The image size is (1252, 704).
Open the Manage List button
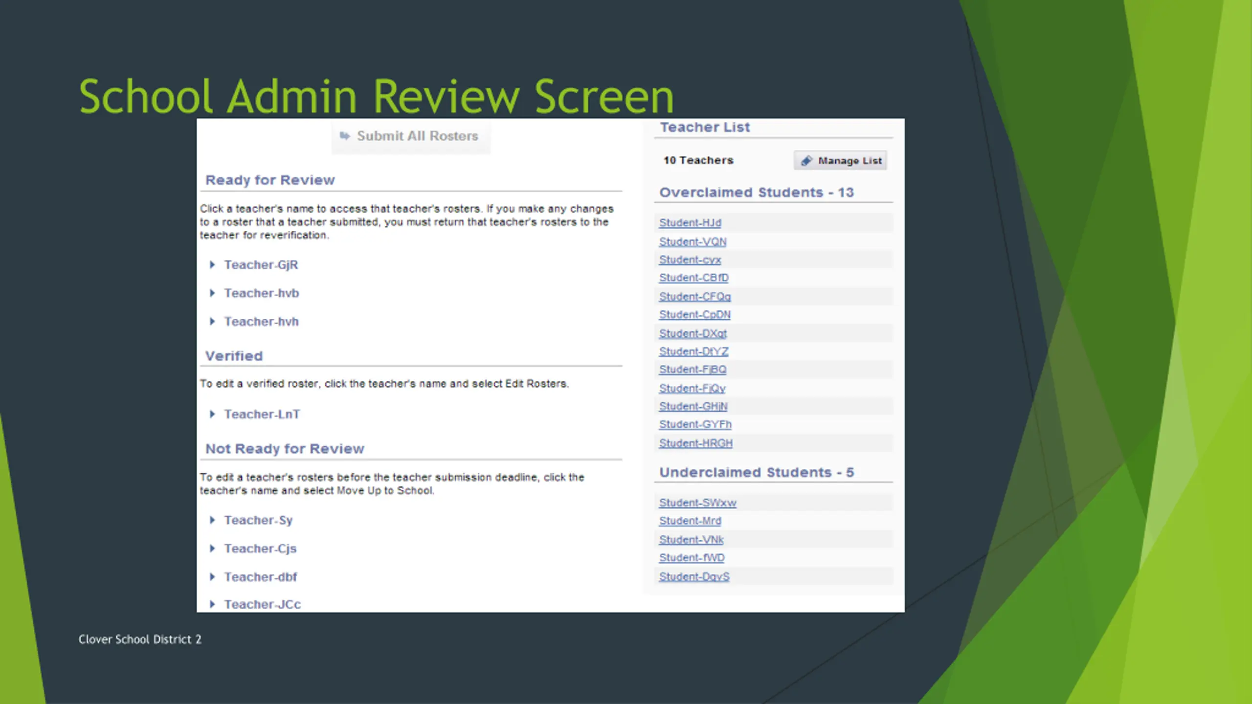point(840,160)
